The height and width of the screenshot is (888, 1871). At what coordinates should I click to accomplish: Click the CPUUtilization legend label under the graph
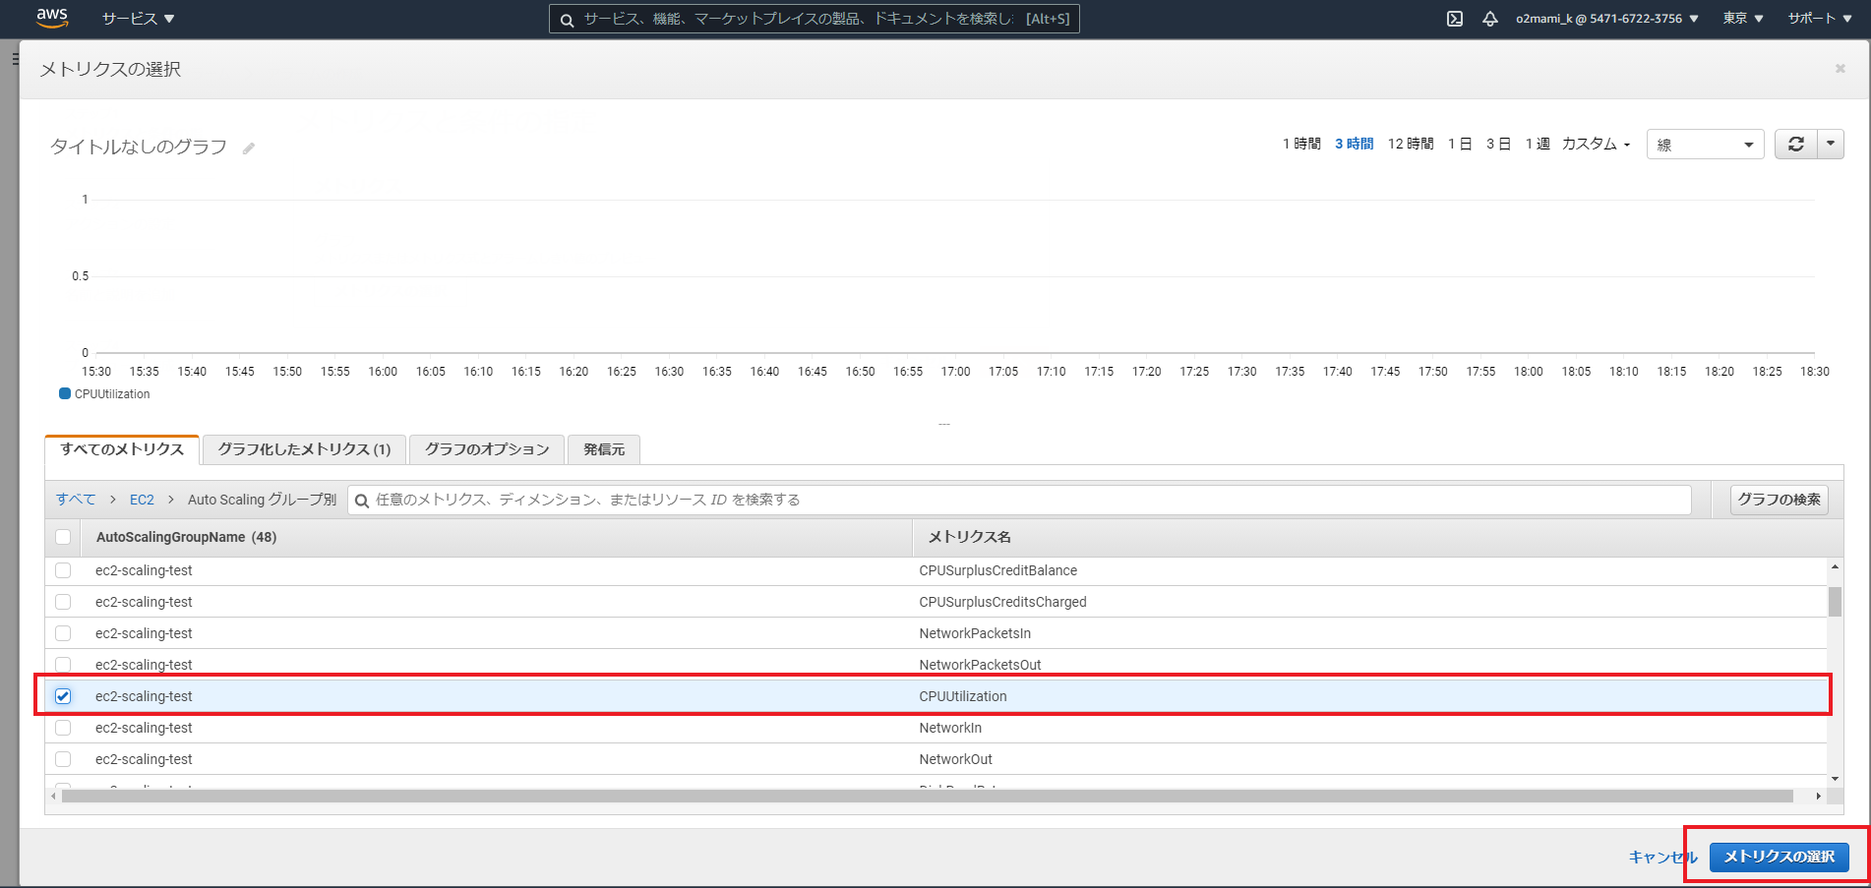click(112, 394)
